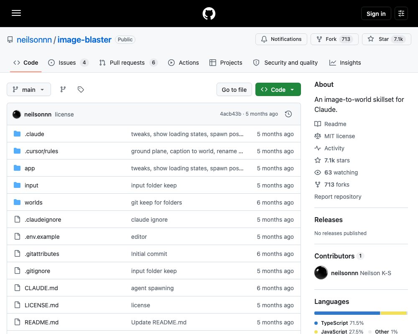Open the Releases heading link
This screenshot has width=418, height=334.
click(329, 220)
